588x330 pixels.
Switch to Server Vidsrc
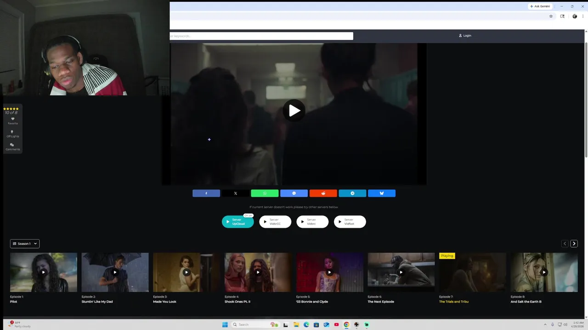(x=312, y=222)
